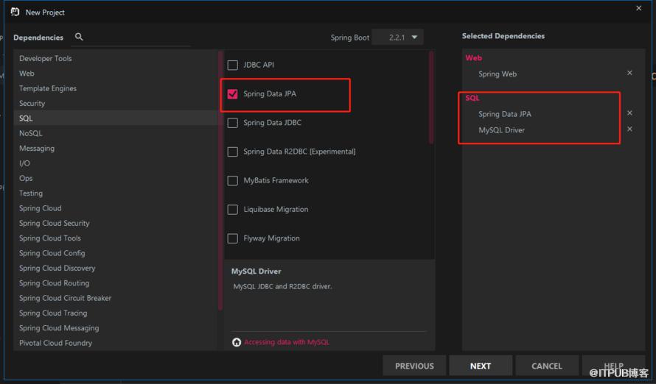Enable the Spring Data JDBC checkbox
The image size is (656, 384).
coord(233,123)
